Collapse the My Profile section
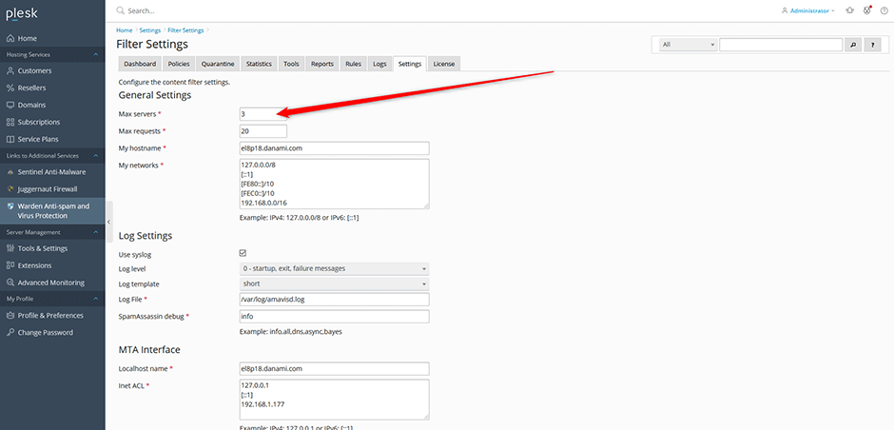The height and width of the screenshot is (430, 894). point(96,299)
